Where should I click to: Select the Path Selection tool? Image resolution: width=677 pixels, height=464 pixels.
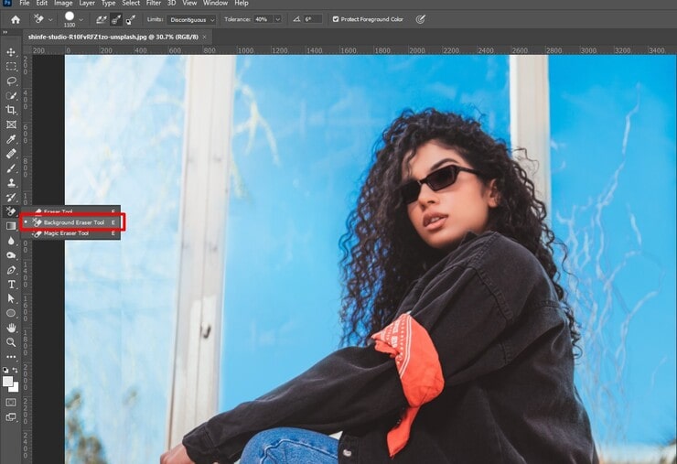pyautogui.click(x=11, y=298)
